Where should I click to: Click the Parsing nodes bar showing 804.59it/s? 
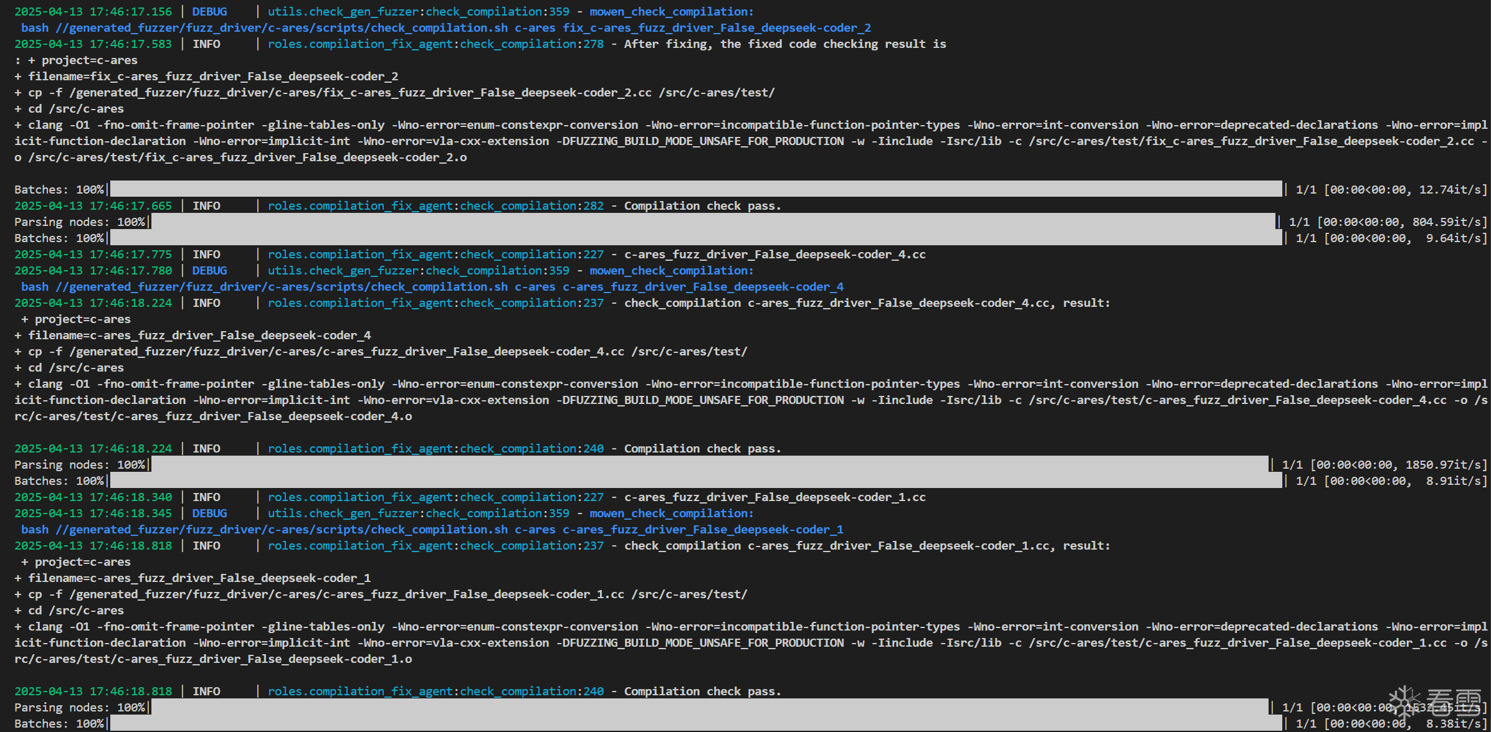point(712,222)
